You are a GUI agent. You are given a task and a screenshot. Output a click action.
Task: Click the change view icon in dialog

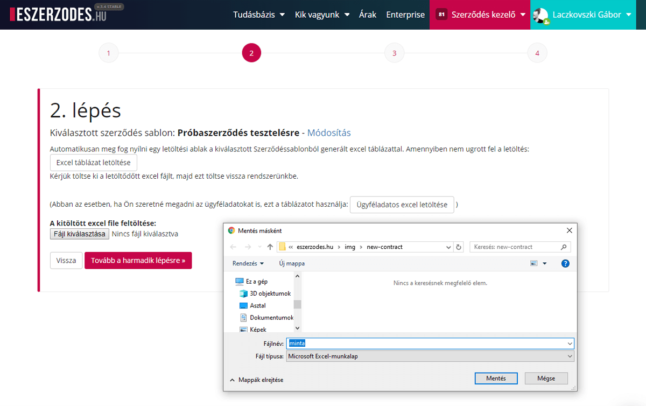(x=534, y=263)
